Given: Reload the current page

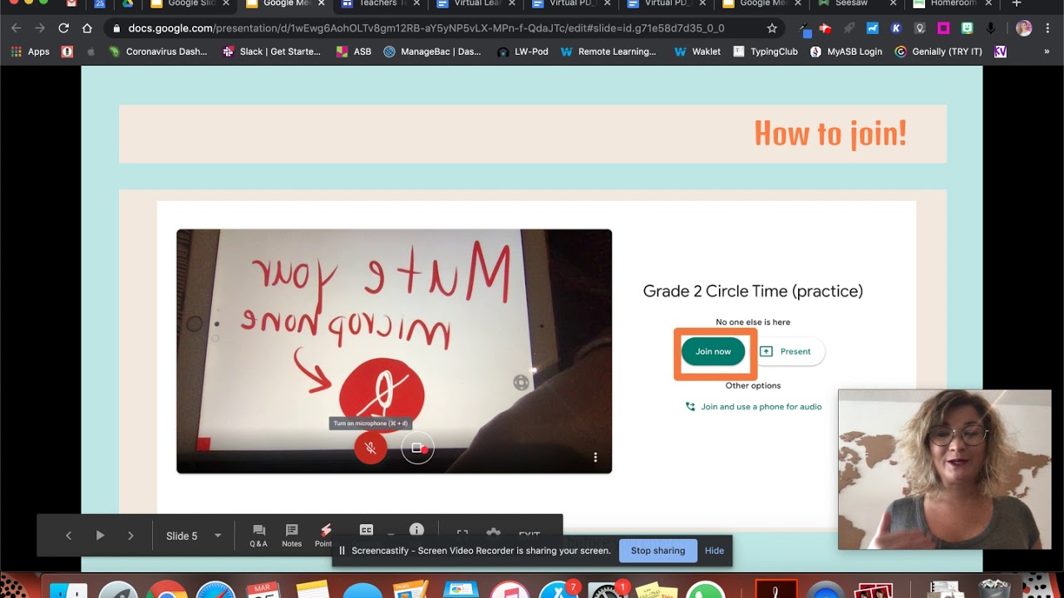Looking at the screenshot, I should [x=63, y=28].
